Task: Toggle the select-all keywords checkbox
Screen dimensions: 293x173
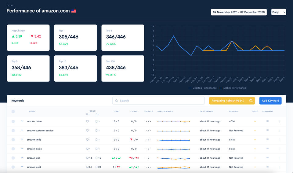Action: (x=13, y=112)
